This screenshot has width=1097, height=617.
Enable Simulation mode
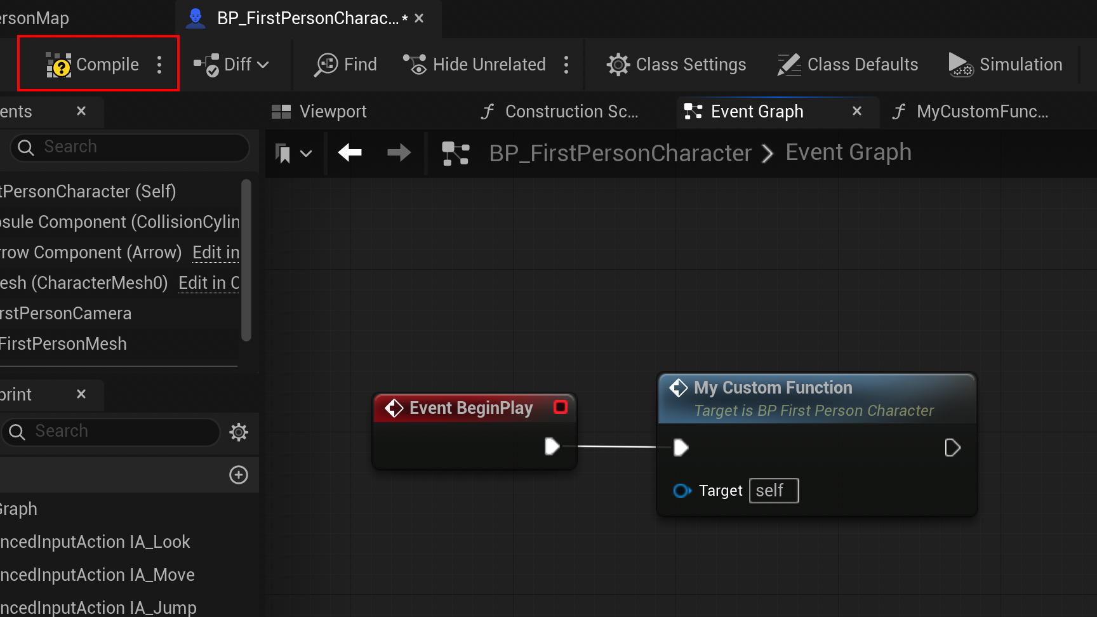point(1005,64)
